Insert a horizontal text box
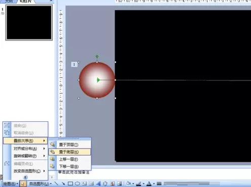251x187 pixels. tap(84, 183)
